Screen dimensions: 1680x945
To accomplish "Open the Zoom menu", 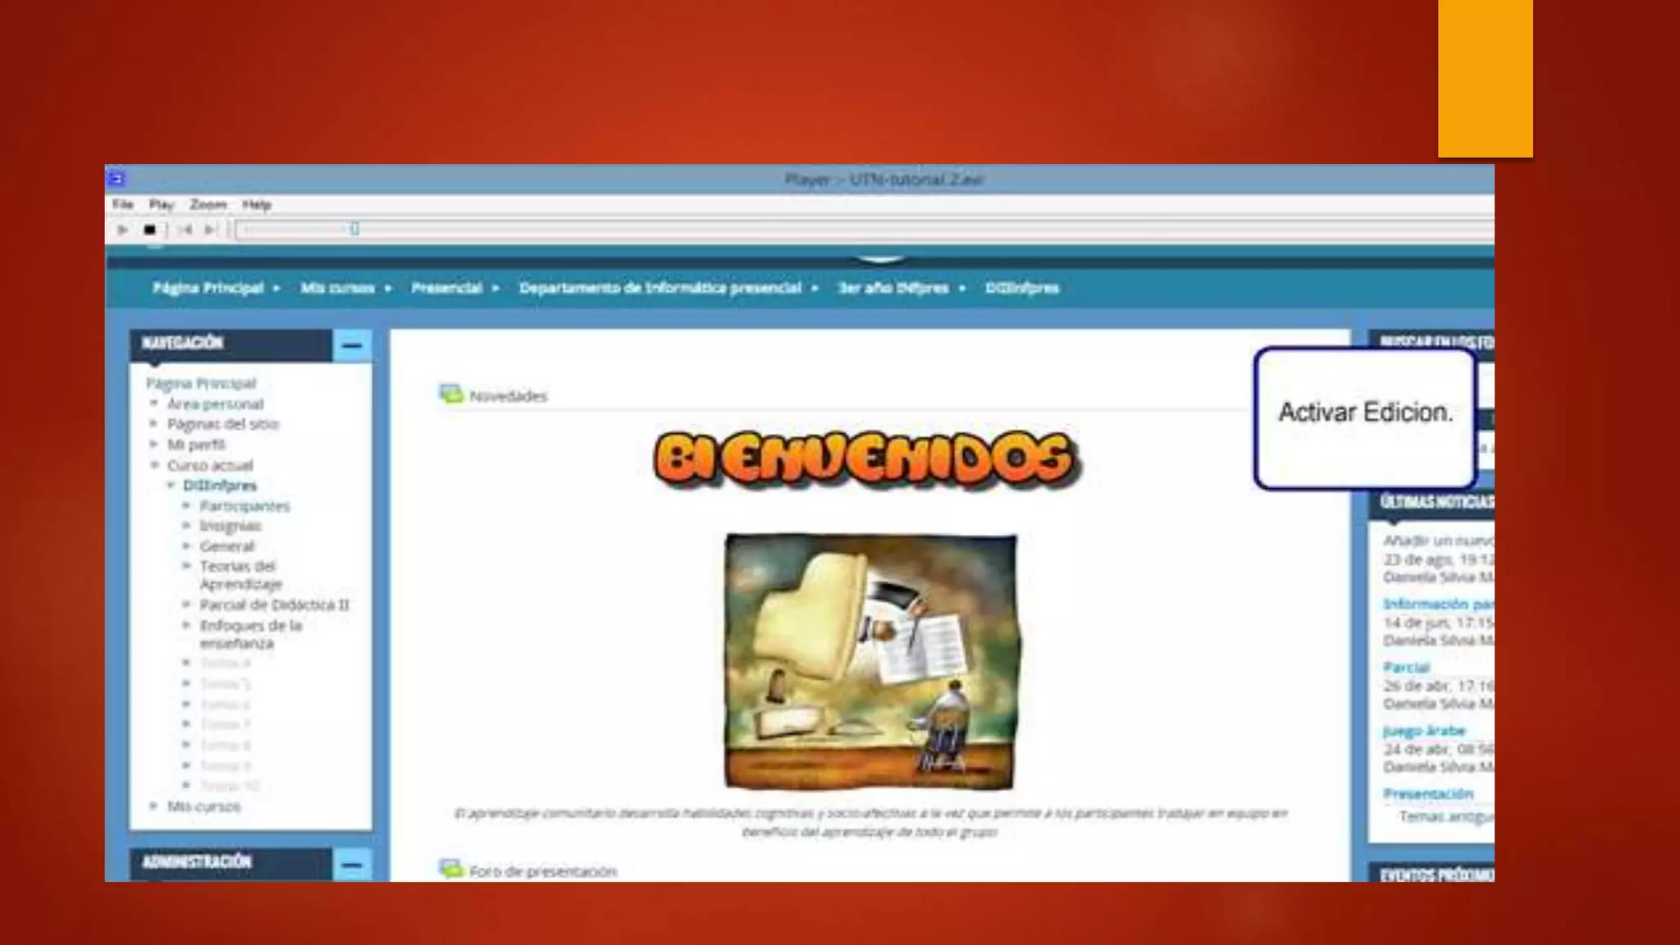I will coord(208,204).
